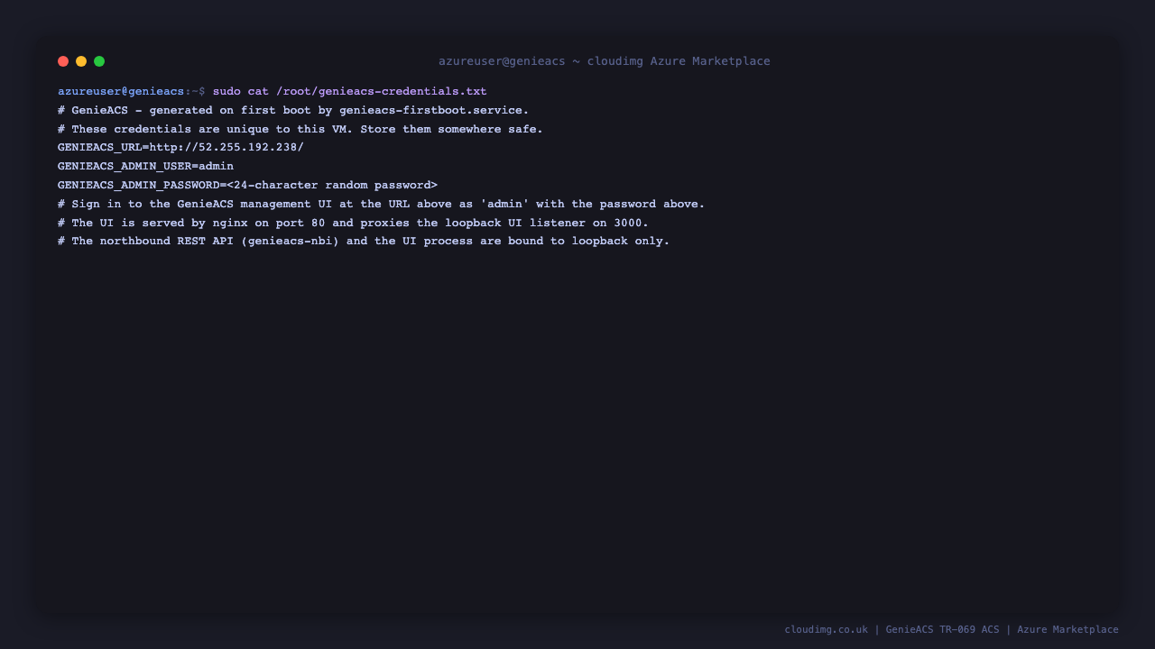Click the line '# Sign in to the GenieACS management UI'
This screenshot has height=649, width=1155.
[381, 204]
